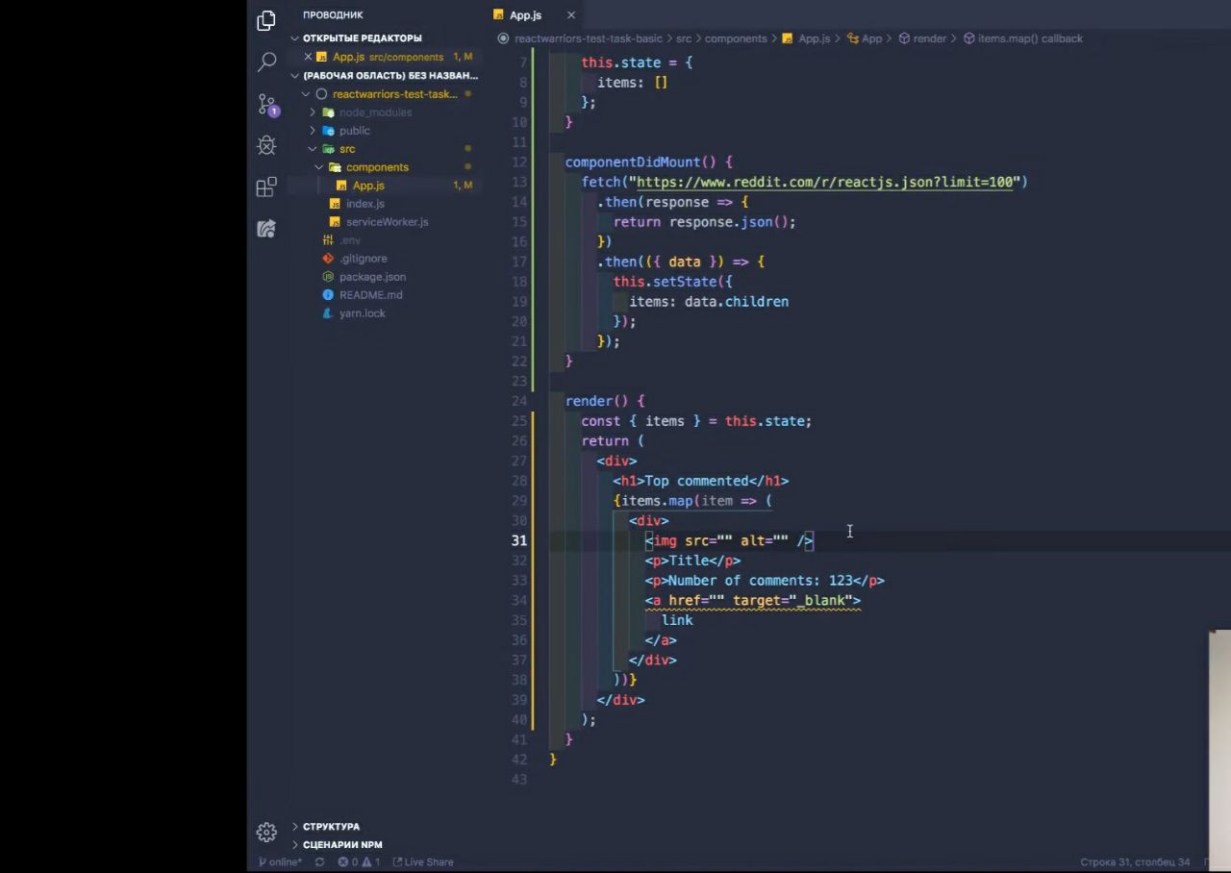Open the Search view in activity bar
Viewport: 1231px width, 873px height.
point(267,62)
